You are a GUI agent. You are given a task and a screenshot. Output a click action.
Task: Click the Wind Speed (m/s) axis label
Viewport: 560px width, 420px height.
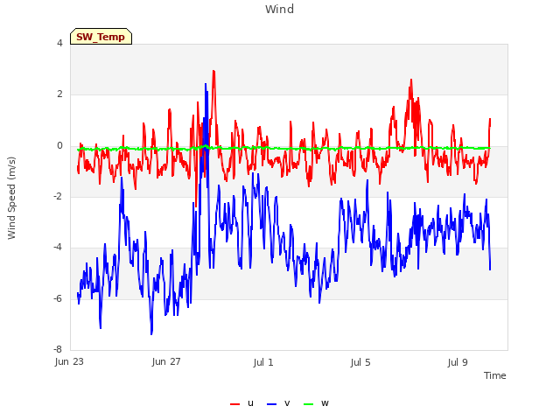(x=11, y=198)
